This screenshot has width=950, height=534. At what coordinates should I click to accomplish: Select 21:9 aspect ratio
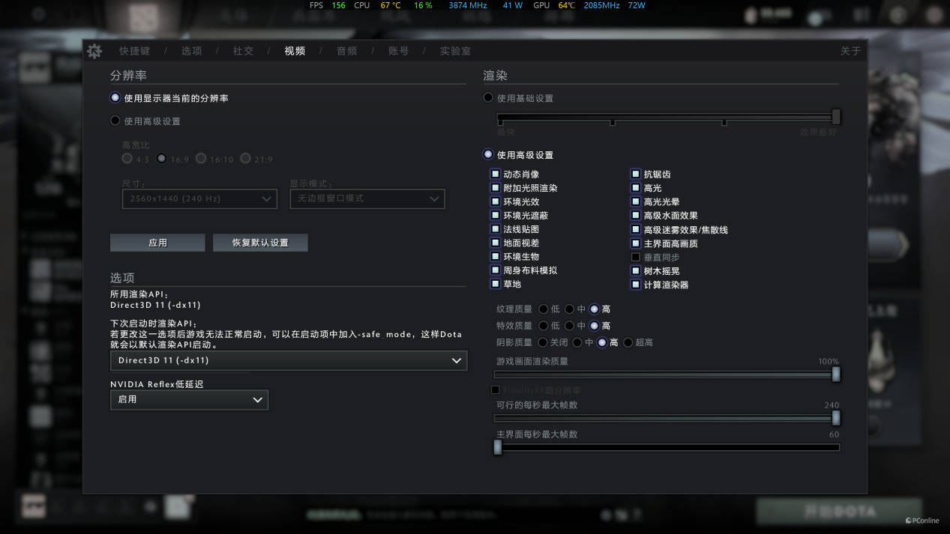pos(245,159)
